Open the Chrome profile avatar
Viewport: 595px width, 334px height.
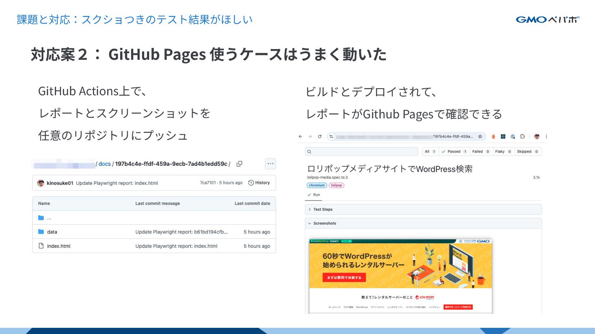537,136
